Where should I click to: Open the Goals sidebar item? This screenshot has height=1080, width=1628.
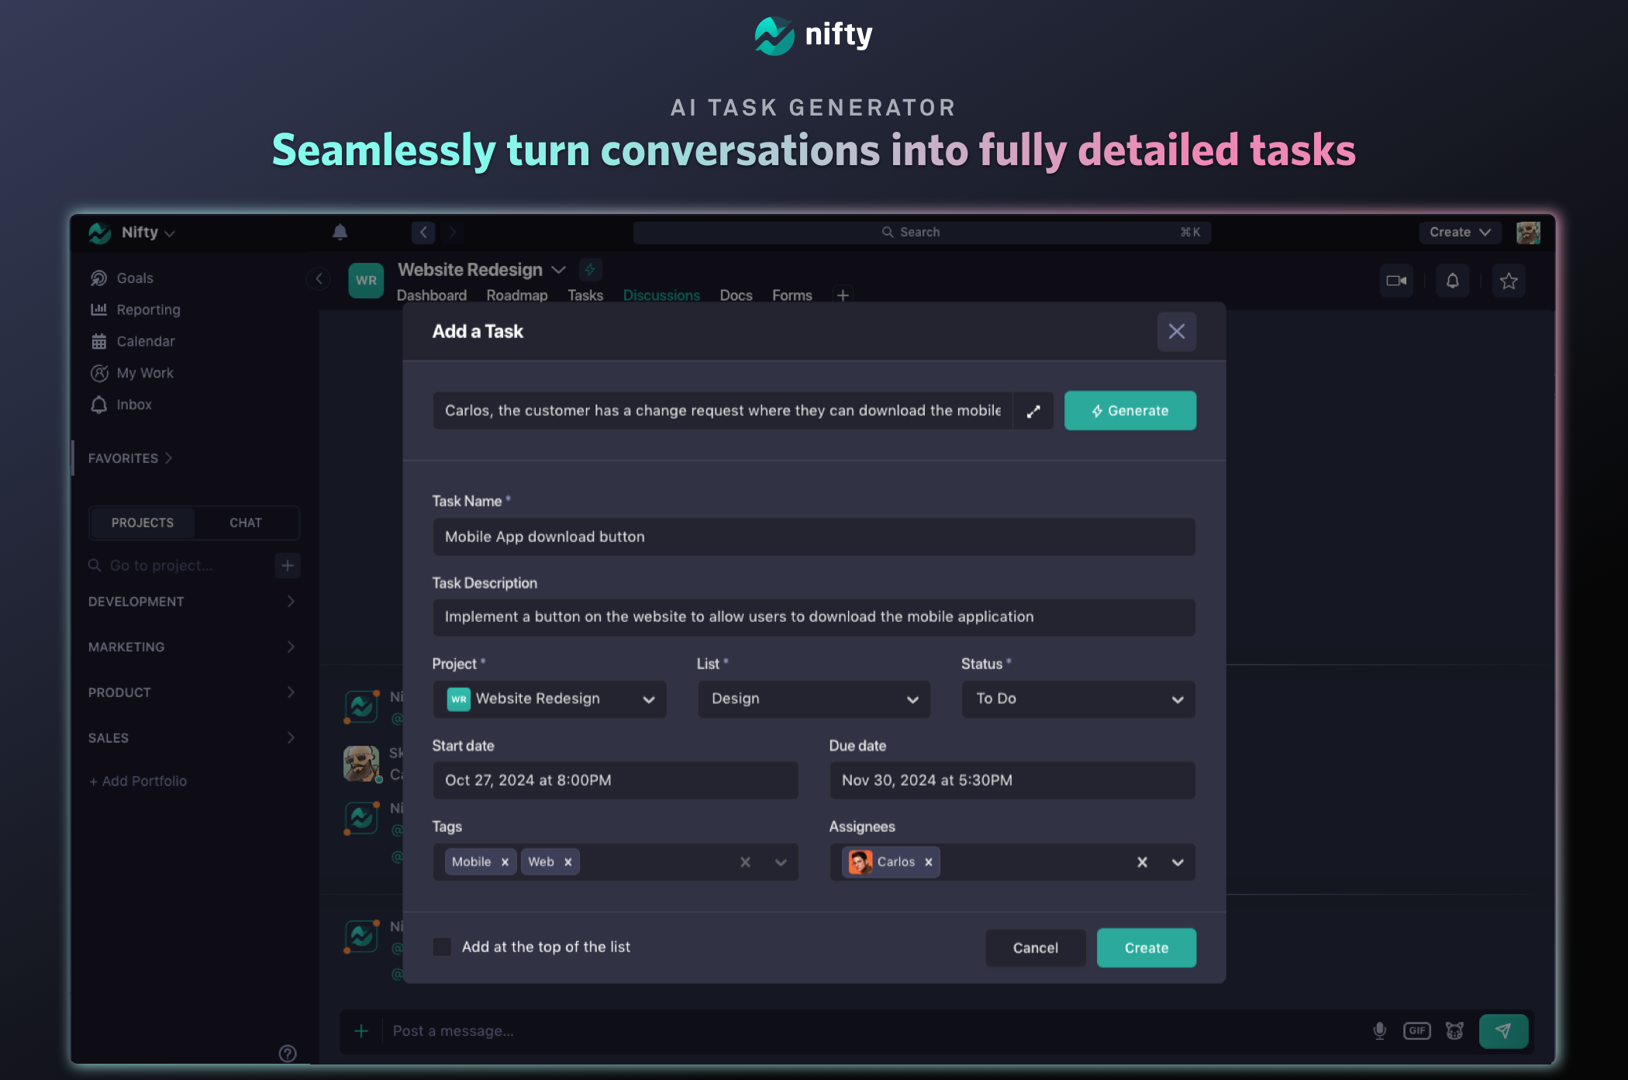pyautogui.click(x=134, y=278)
